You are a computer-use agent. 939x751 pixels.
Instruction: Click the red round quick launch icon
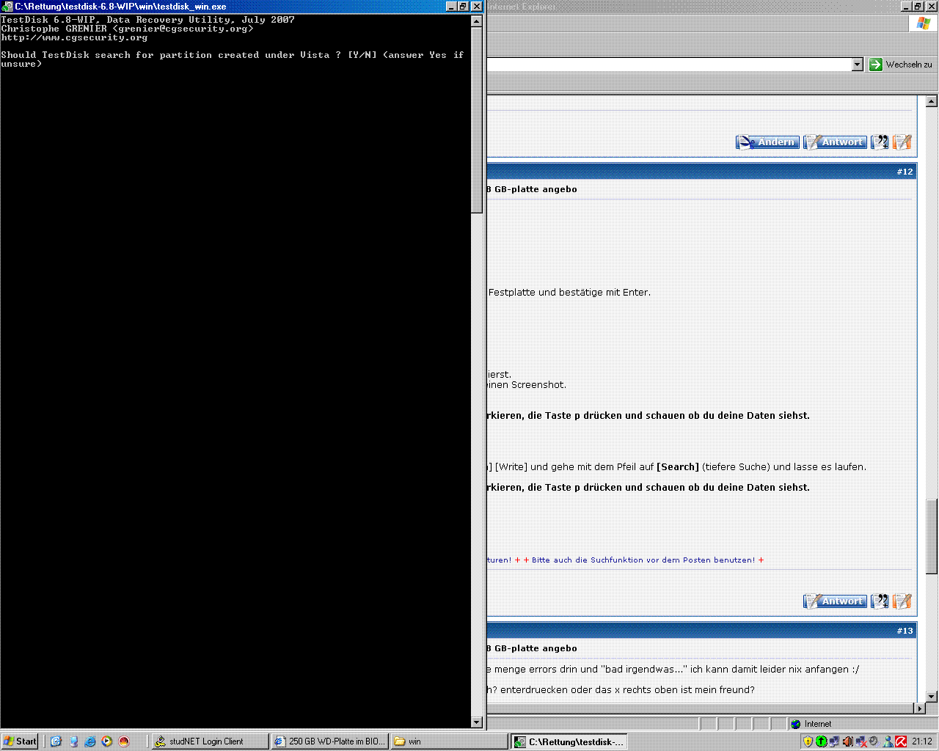coord(124,741)
